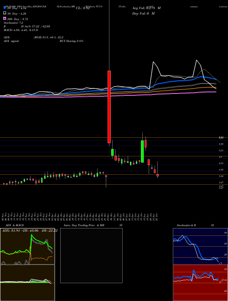
Task: Click the 'Day Vol: 0 M' text
Action: click(143, 13)
